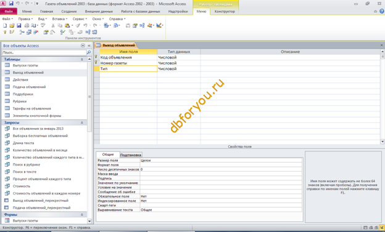This screenshot has width=385, height=232.
Task: Open the Все объекты Access dropdown arrow
Action: coord(83,46)
